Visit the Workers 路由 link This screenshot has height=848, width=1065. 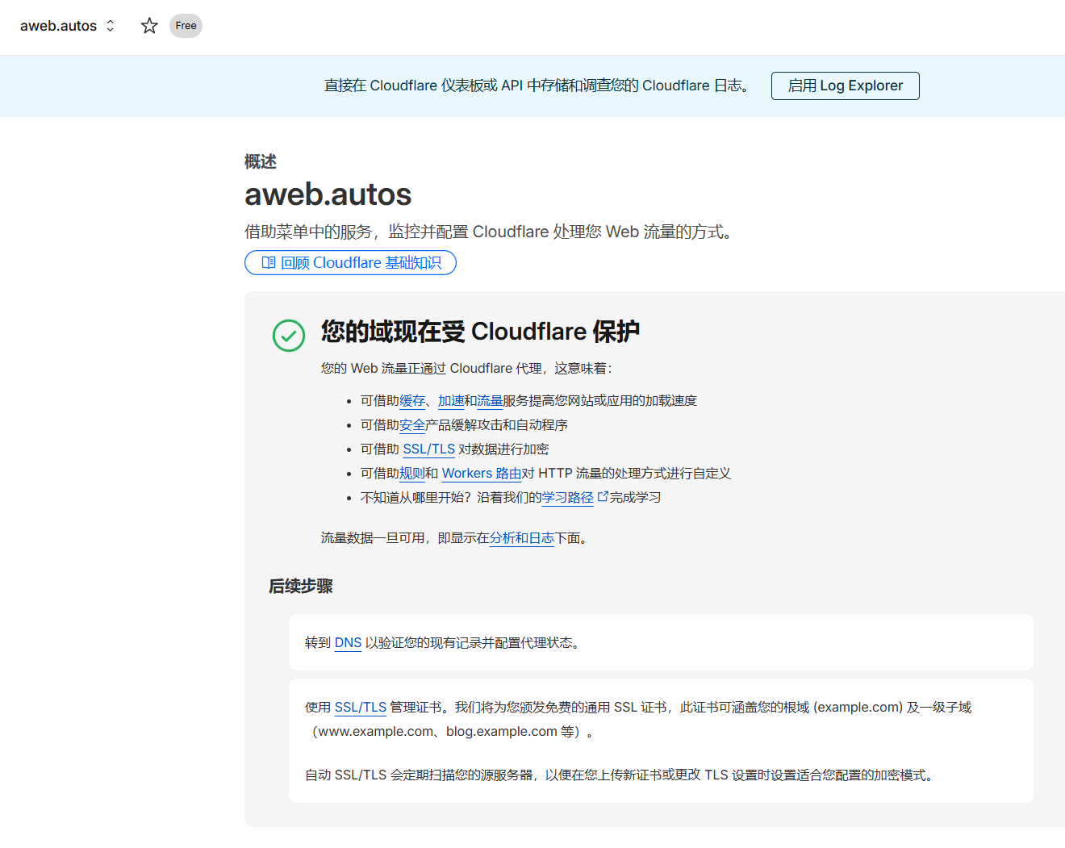click(482, 474)
